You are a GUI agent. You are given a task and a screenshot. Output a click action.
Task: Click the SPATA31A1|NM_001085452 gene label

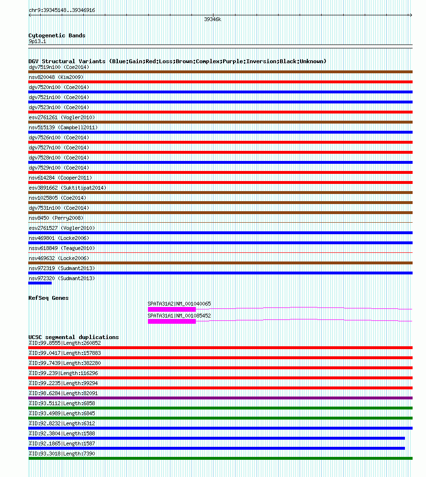[x=179, y=316]
